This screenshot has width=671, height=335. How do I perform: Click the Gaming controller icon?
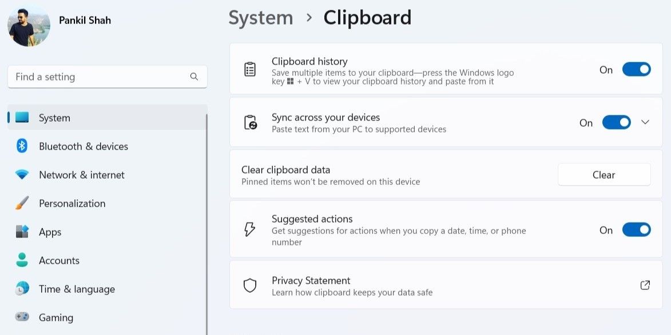[x=22, y=317]
